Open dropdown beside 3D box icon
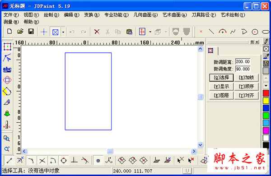The width and height of the screenshot is (271, 176). click(x=166, y=32)
